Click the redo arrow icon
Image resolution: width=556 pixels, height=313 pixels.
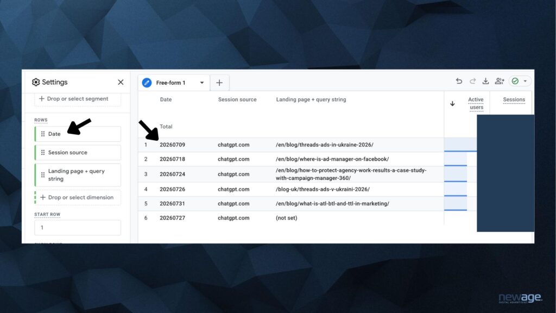(x=472, y=81)
